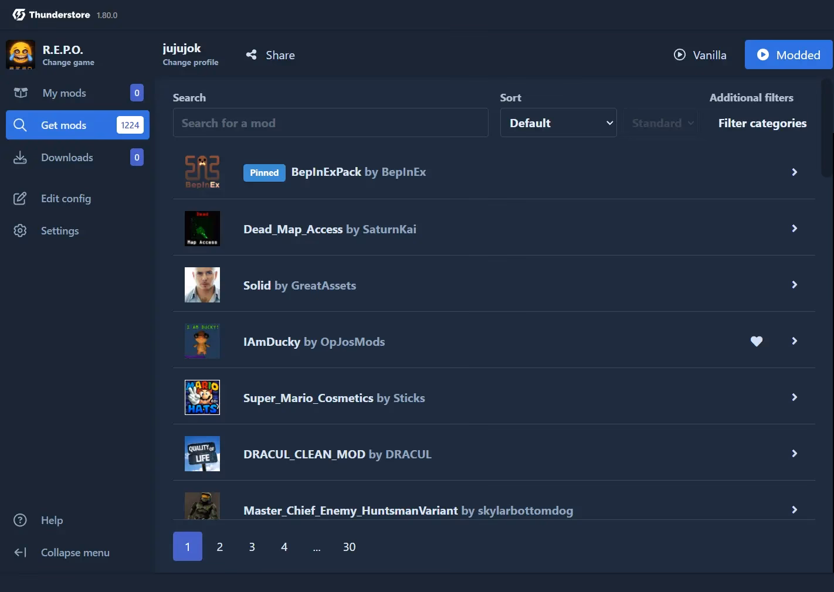Open the Filter categories button

[x=762, y=123]
